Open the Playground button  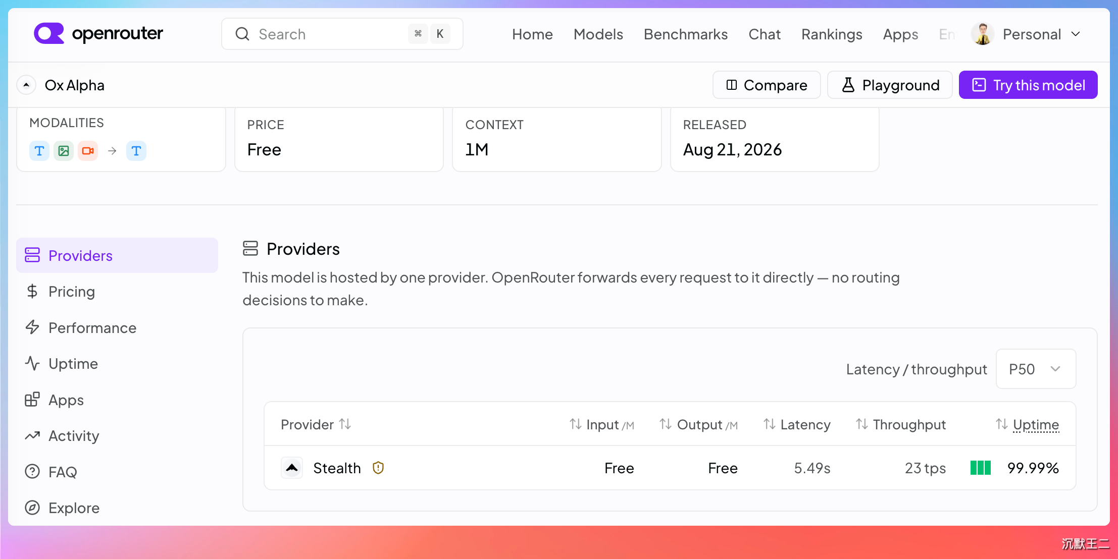[890, 85]
